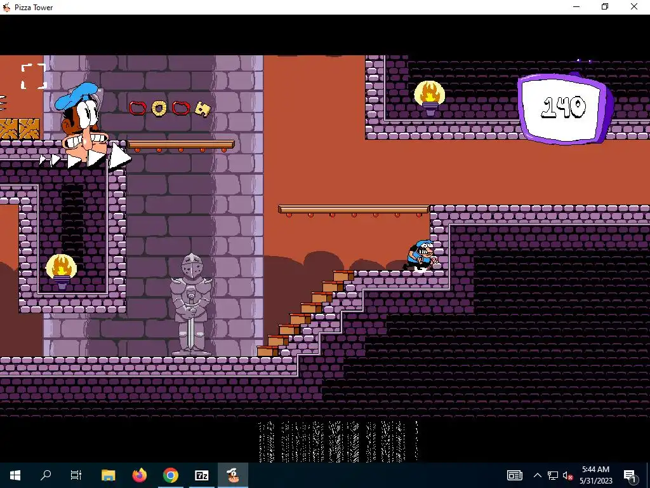Open Task View on taskbar
650x488 pixels.
[76, 475]
